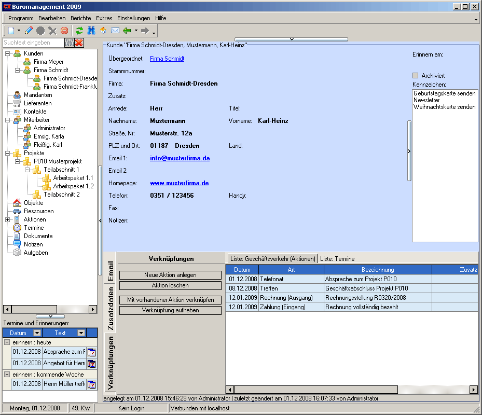Switch to the 'Liste: Termine' tab
Screen dimensions: 482x415
click(x=337, y=258)
